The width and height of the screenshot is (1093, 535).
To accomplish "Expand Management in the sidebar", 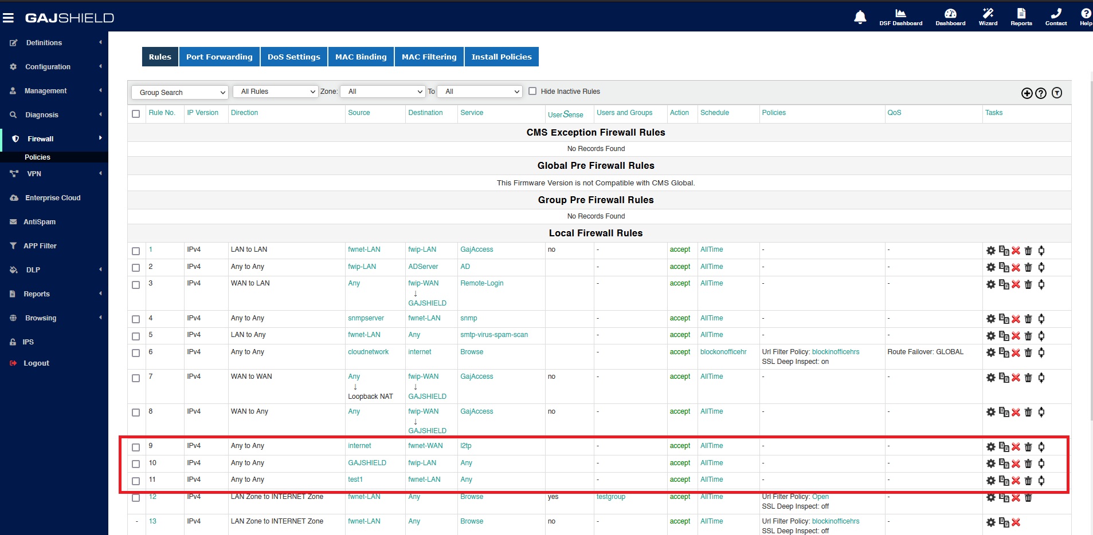I will 54,91.
